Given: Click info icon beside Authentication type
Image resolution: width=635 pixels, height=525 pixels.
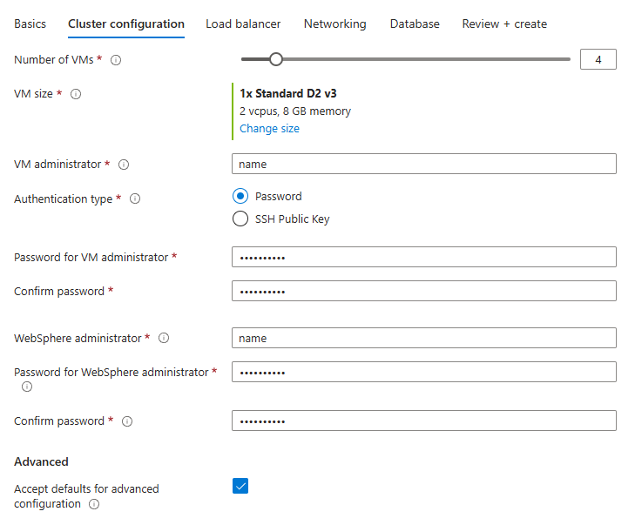Looking at the screenshot, I should point(135,199).
